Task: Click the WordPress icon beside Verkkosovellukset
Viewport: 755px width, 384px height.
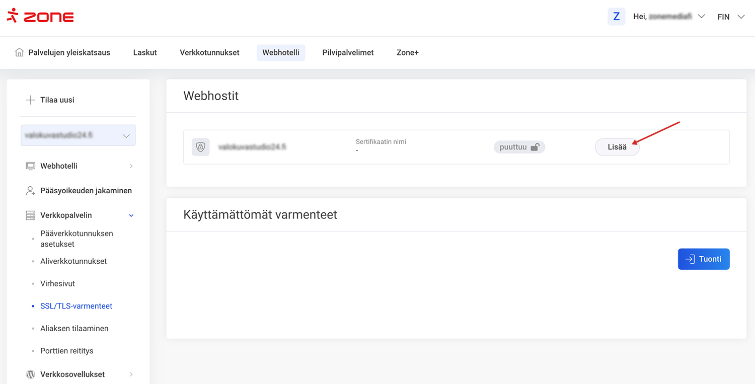Action: [x=31, y=374]
